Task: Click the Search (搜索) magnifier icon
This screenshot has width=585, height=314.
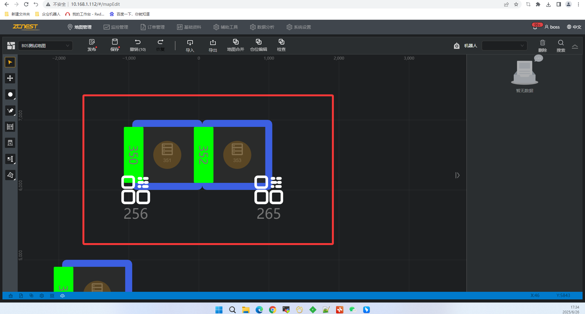Action: pos(561,46)
